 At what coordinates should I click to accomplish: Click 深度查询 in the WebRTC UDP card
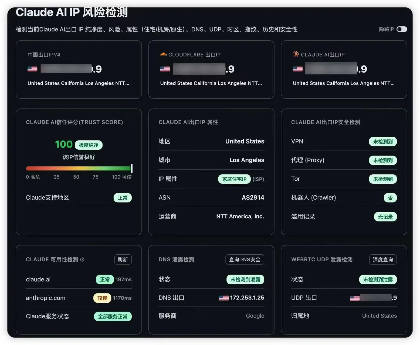pos(383,259)
